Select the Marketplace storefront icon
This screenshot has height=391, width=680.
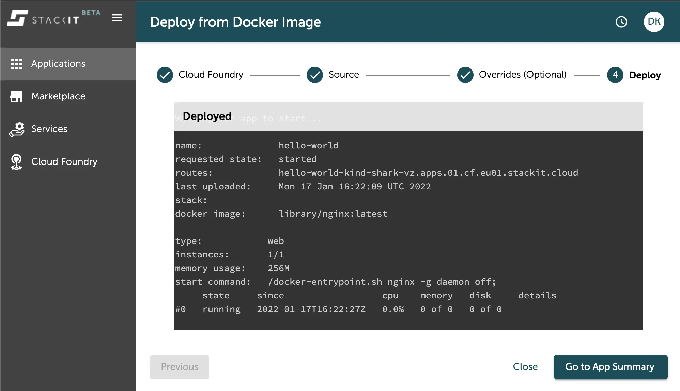coord(17,96)
